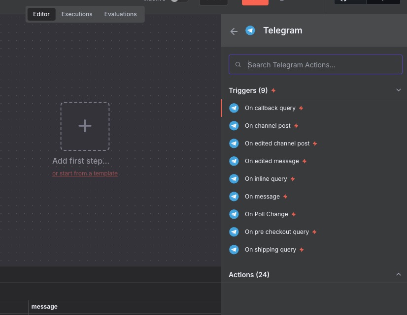The image size is (407, 315).
Task: Click the Telegram icon beside On pre checkout query
Action: 234,232
